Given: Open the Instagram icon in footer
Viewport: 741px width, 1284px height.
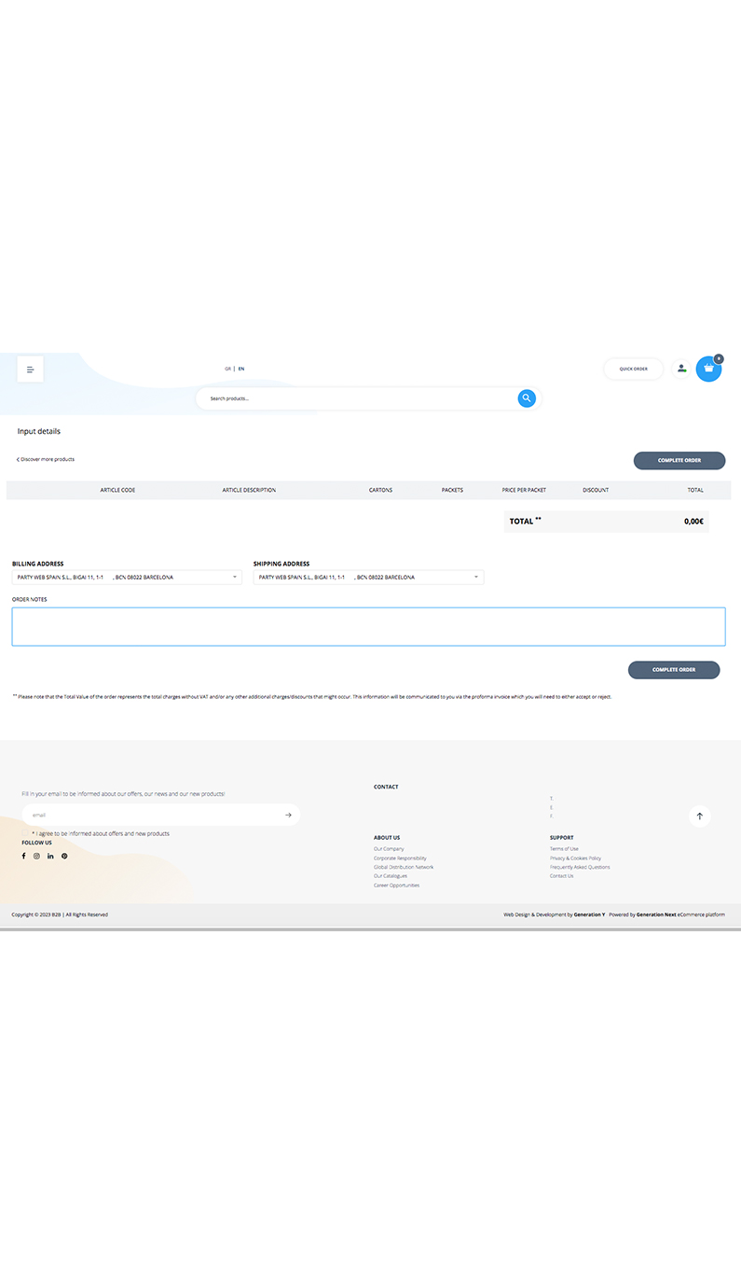Looking at the screenshot, I should coord(37,856).
